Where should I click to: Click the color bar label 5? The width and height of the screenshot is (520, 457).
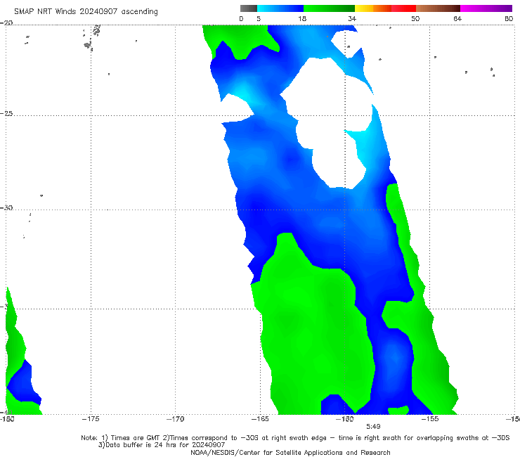click(259, 19)
